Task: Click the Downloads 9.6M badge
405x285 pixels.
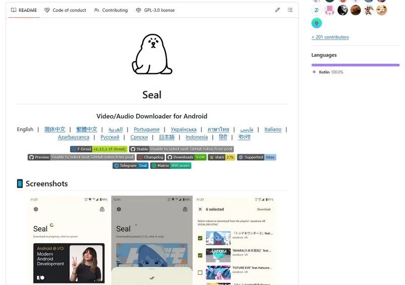Action: click(x=186, y=157)
